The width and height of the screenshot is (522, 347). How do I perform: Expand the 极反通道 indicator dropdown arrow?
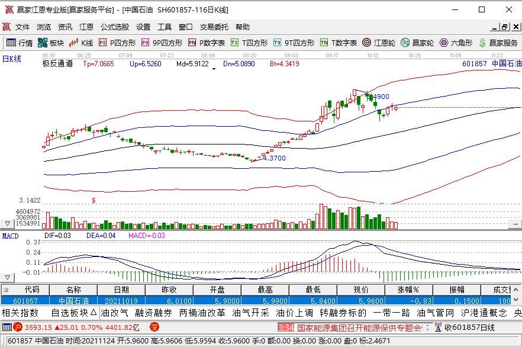pos(214,69)
